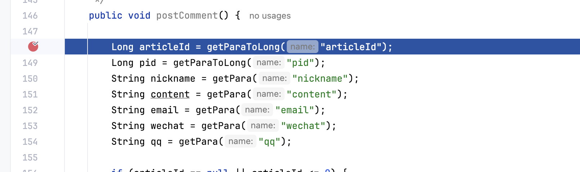Click the 'void' keyword in the method signature
Viewport: 580px width, 172px height.
(x=139, y=15)
